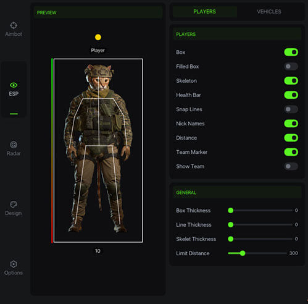The width and height of the screenshot is (308, 304).
Task: Enable the Filled Box toggle
Action: click(291, 67)
